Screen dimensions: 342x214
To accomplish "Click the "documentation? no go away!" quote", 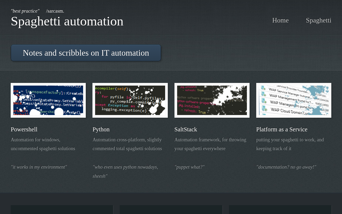I will tap(286, 167).
